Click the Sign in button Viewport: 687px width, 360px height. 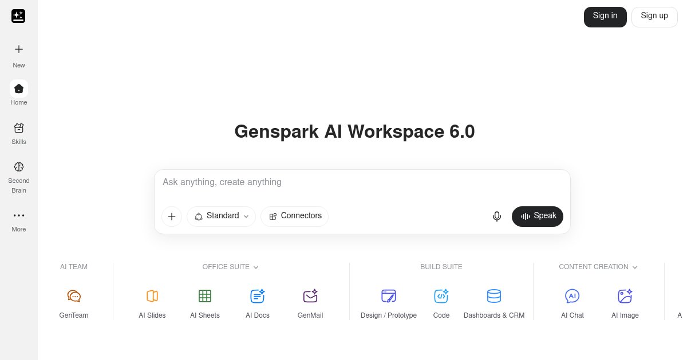click(x=605, y=17)
